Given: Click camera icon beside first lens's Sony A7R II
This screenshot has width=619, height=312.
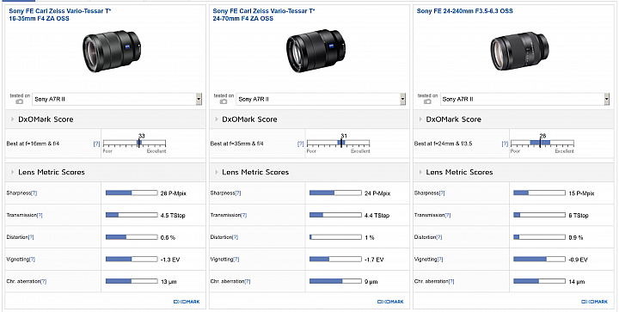Looking at the screenshot, I should (x=19, y=101).
